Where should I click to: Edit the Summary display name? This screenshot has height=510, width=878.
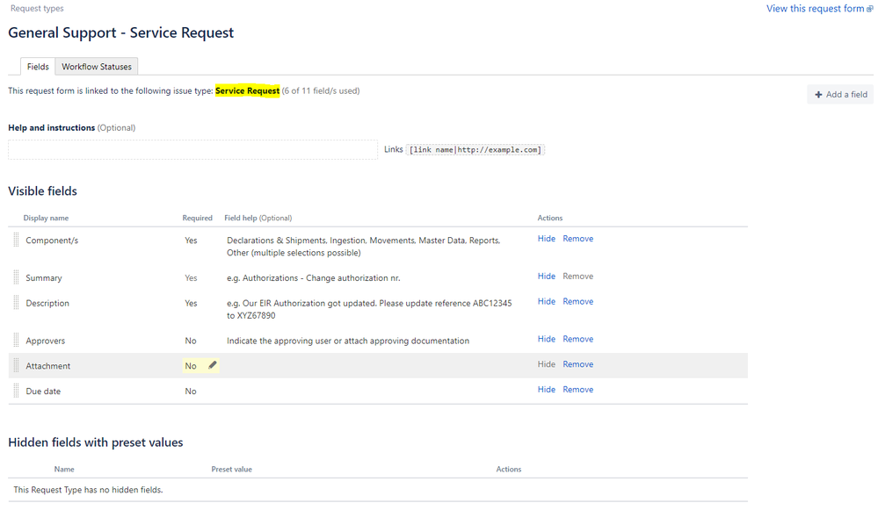point(44,278)
